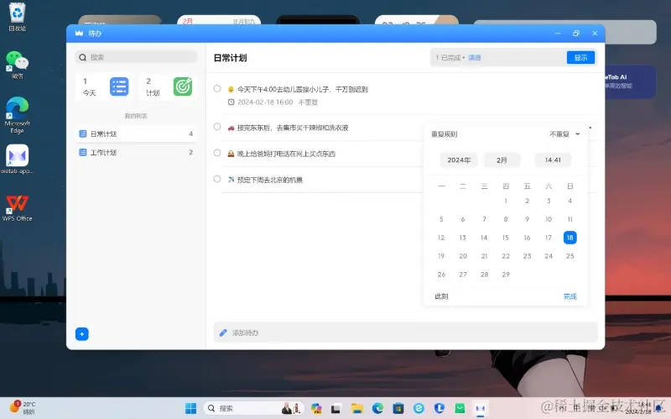Click the wetab icon on the taskbar

(481, 408)
